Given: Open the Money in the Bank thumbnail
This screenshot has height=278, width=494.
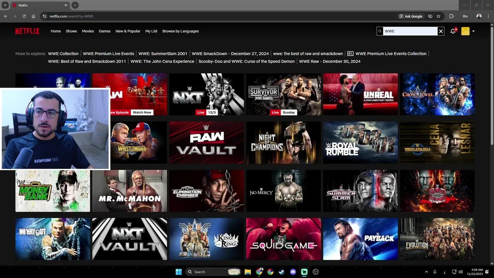Looking at the screenshot, I should tap(53, 191).
